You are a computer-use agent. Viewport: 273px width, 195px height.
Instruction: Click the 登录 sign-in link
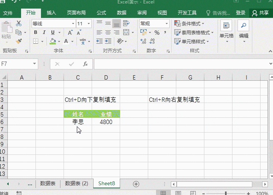click(241, 13)
